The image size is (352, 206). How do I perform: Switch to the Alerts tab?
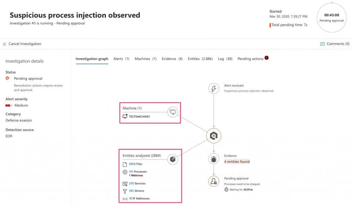[x=121, y=59]
